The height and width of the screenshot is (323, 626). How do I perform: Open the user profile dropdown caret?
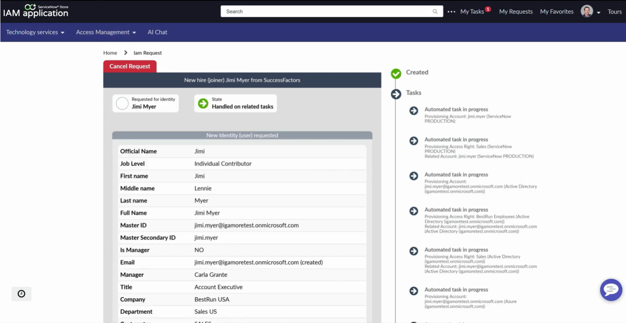point(599,12)
